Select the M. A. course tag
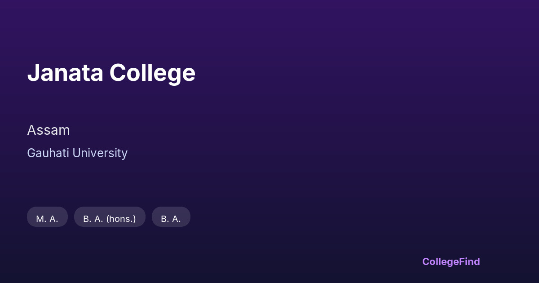Viewport: 539px width, 283px height. pos(47,219)
